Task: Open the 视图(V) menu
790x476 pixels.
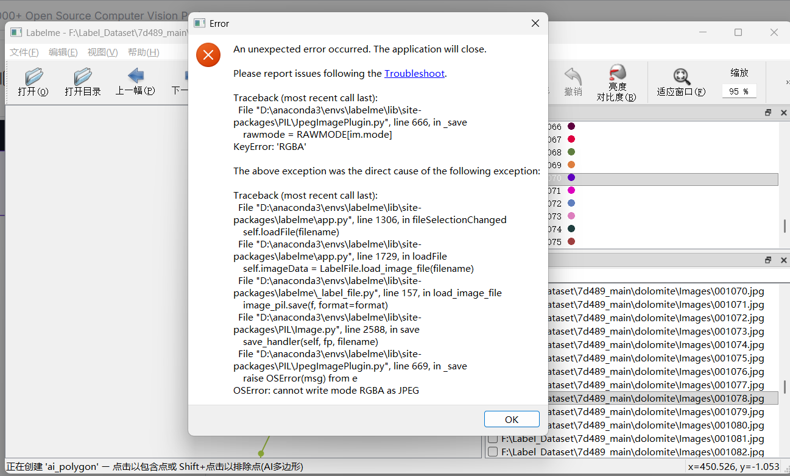Action: pyautogui.click(x=102, y=52)
